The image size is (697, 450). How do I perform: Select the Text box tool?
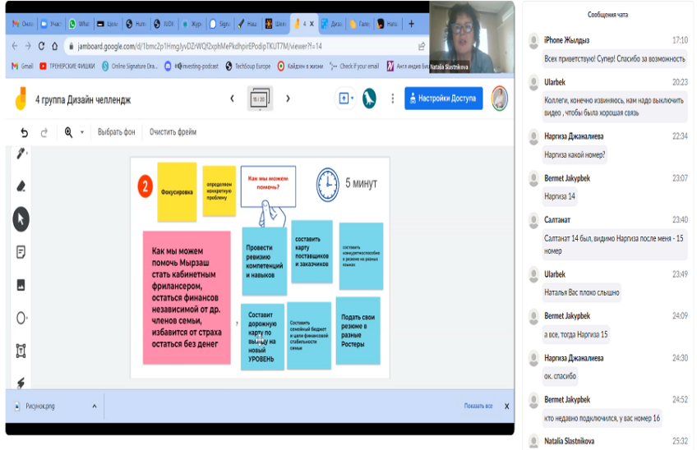click(x=21, y=351)
